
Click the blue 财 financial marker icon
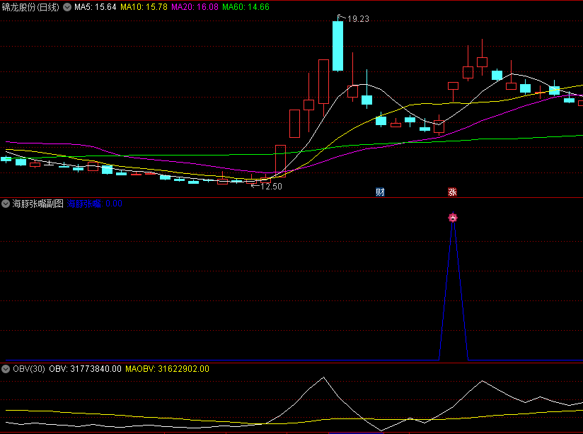point(380,192)
